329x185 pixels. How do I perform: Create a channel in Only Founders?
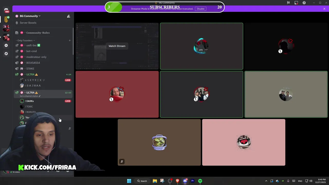coord(70,40)
